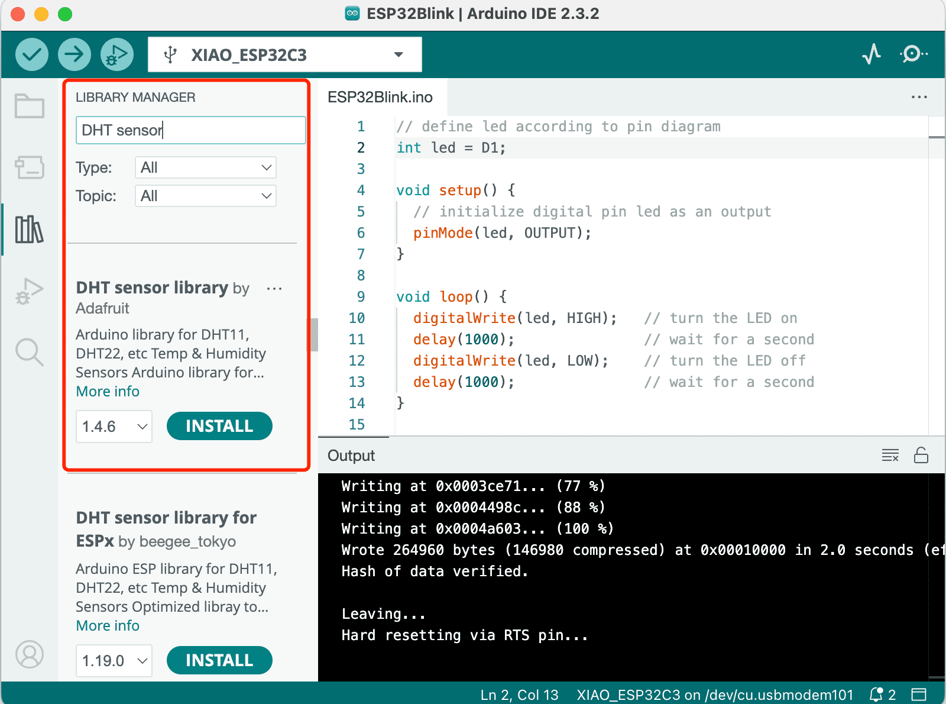946x704 pixels.
Task: Click code line 'int led = D1;'
Action: pos(451,148)
